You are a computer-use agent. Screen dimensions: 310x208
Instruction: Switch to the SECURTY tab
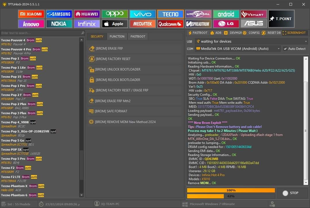pos(97,36)
